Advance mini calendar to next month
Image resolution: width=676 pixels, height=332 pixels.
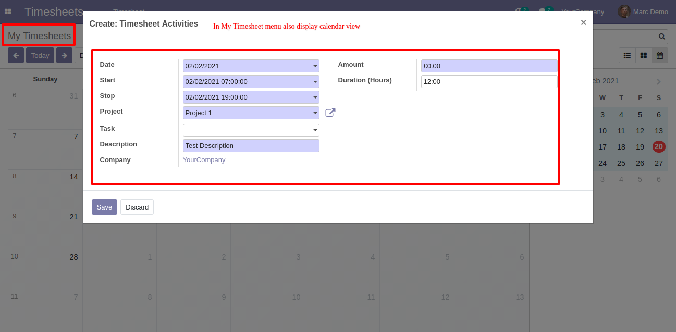[x=659, y=82]
